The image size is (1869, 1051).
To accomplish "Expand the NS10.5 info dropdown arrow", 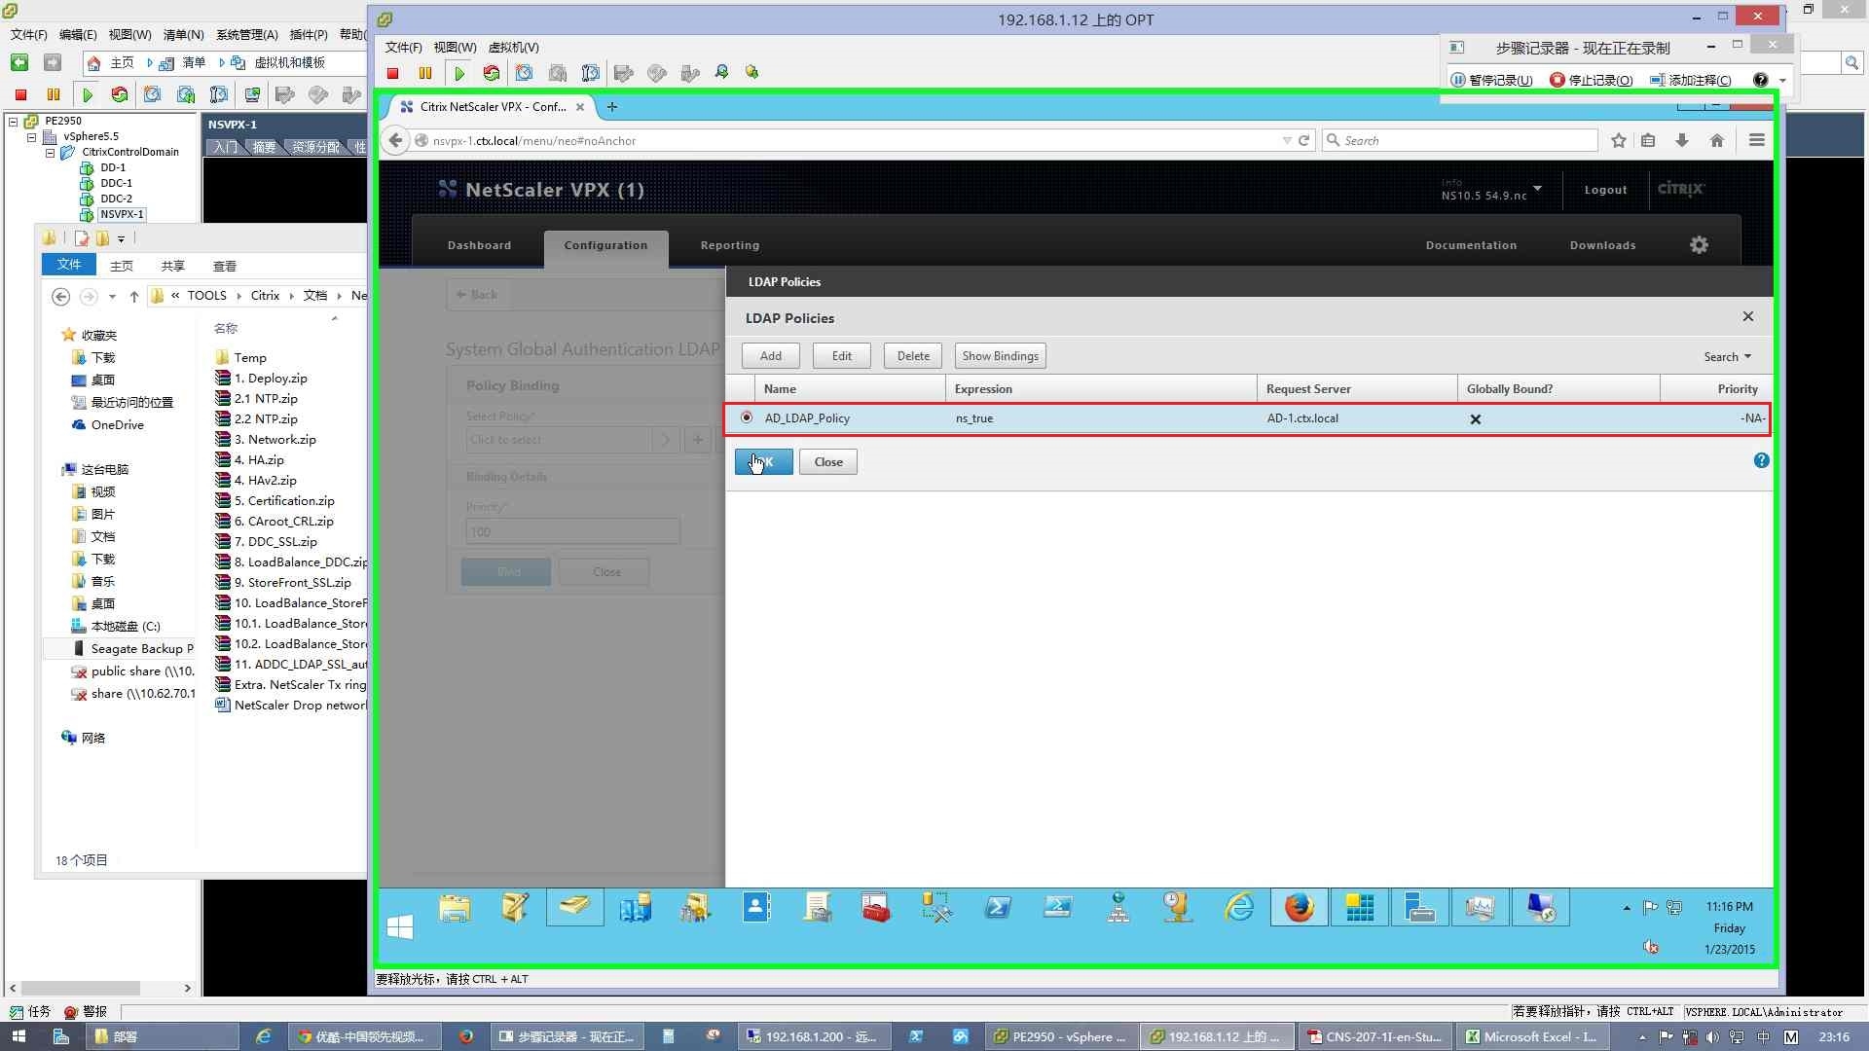I will click(1537, 189).
